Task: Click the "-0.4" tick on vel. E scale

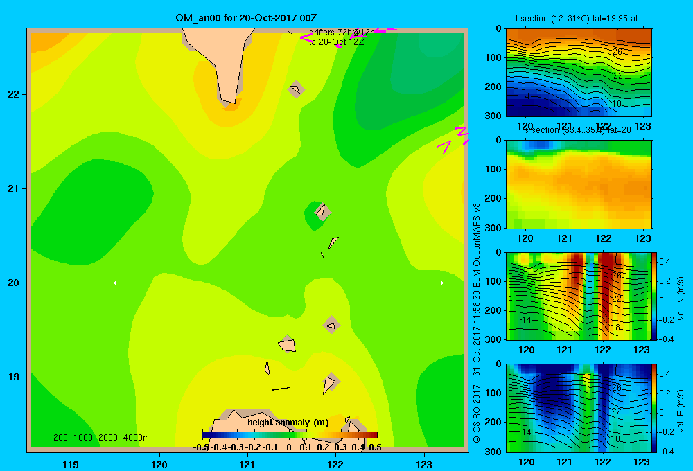Action: (666, 451)
